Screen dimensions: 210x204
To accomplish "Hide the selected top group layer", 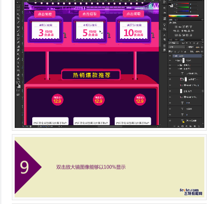I will 170,56.
